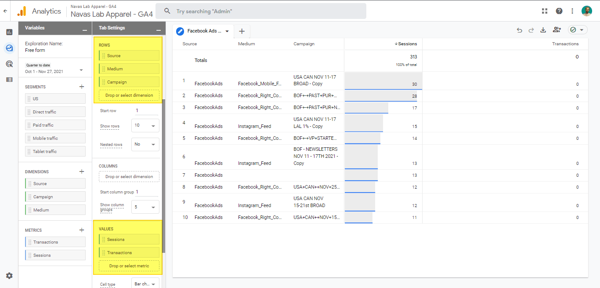Click Transactions chip in Values section
Image resolution: width=600 pixels, height=288 pixels.
click(129, 253)
